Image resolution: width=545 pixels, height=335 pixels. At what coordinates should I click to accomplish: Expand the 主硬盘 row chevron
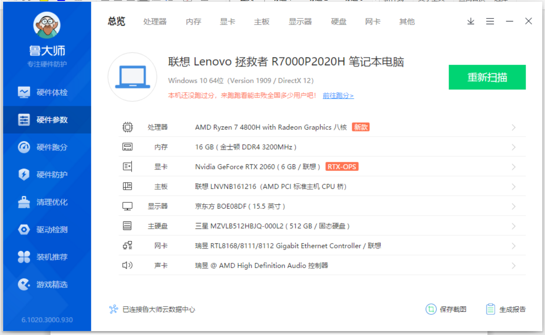click(513, 226)
